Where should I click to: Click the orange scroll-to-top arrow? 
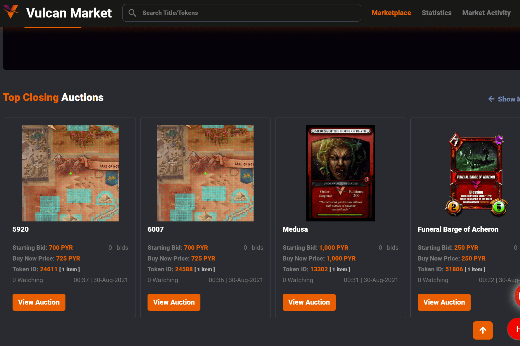point(482,330)
